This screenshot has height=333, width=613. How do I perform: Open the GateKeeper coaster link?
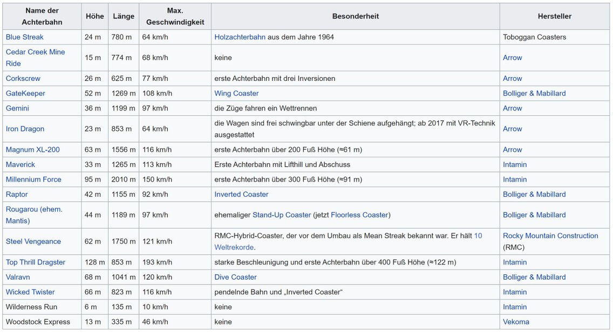tap(25, 93)
